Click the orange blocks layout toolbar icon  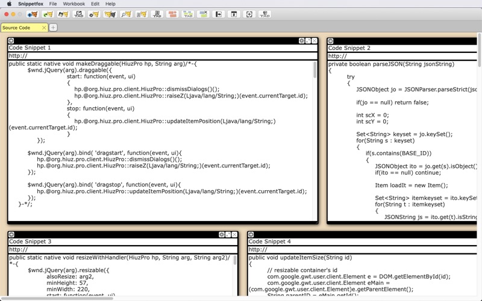172,14
